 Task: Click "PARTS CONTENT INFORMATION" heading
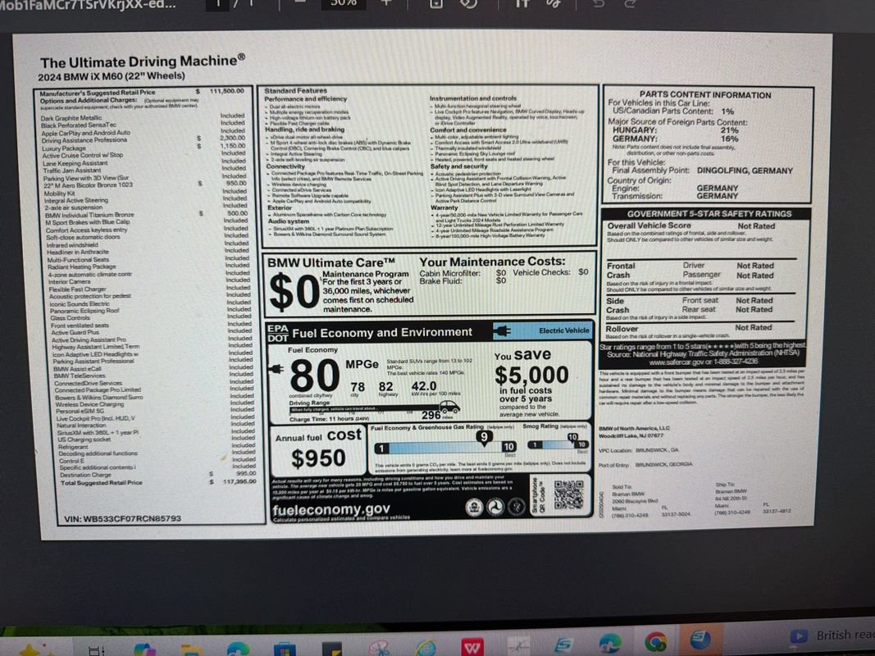click(705, 95)
